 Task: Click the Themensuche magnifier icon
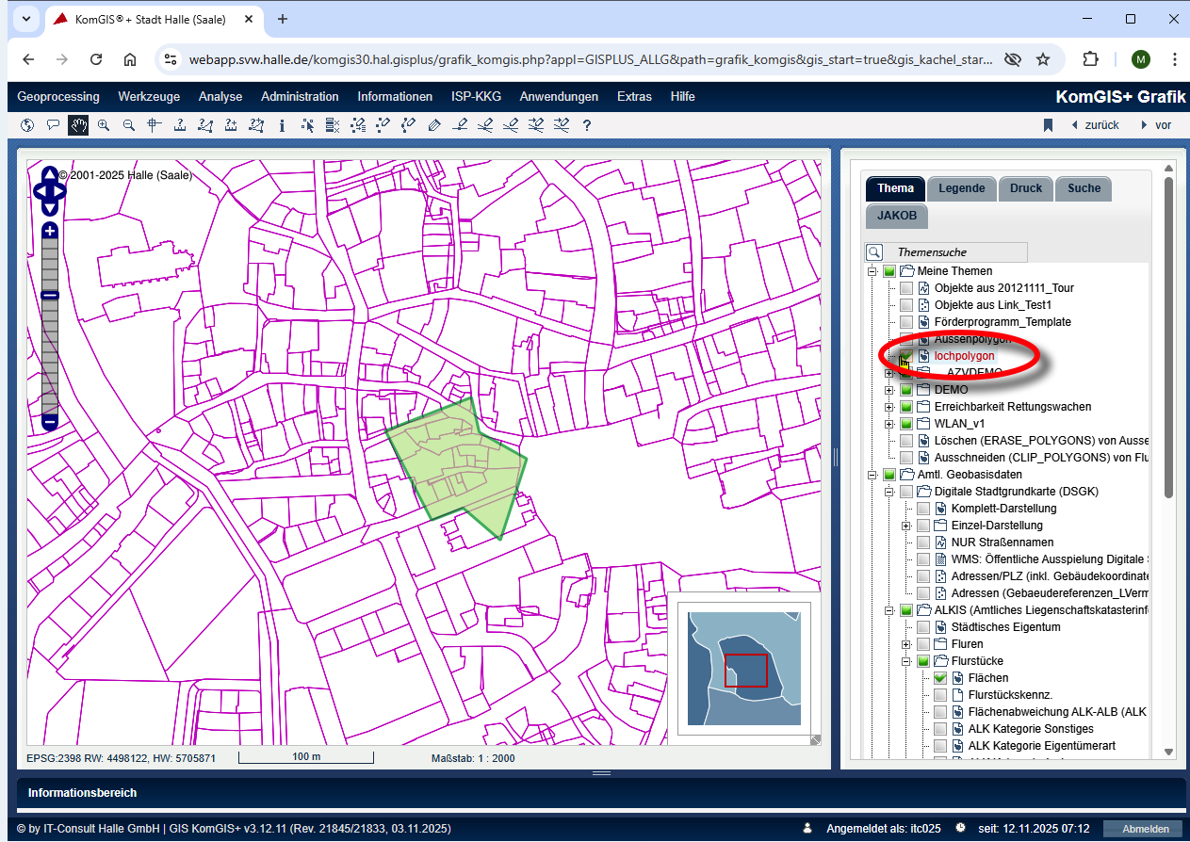click(874, 252)
